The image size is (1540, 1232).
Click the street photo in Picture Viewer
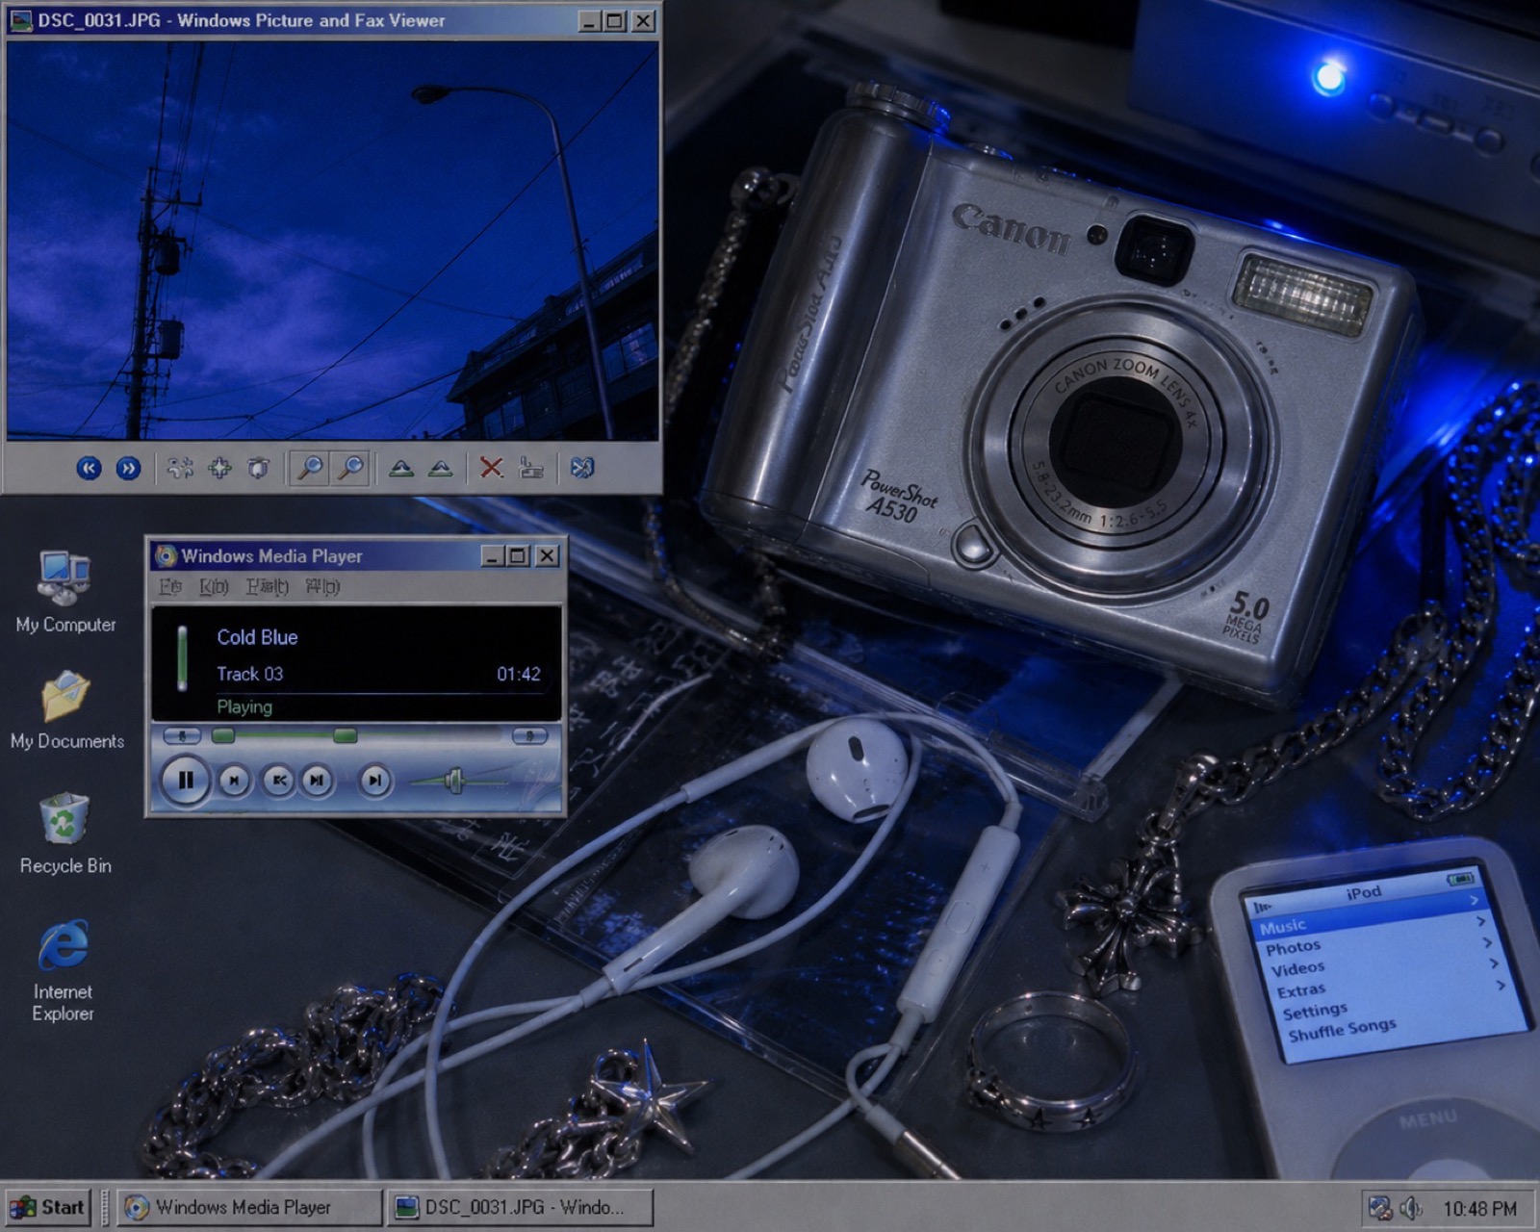pos(333,241)
